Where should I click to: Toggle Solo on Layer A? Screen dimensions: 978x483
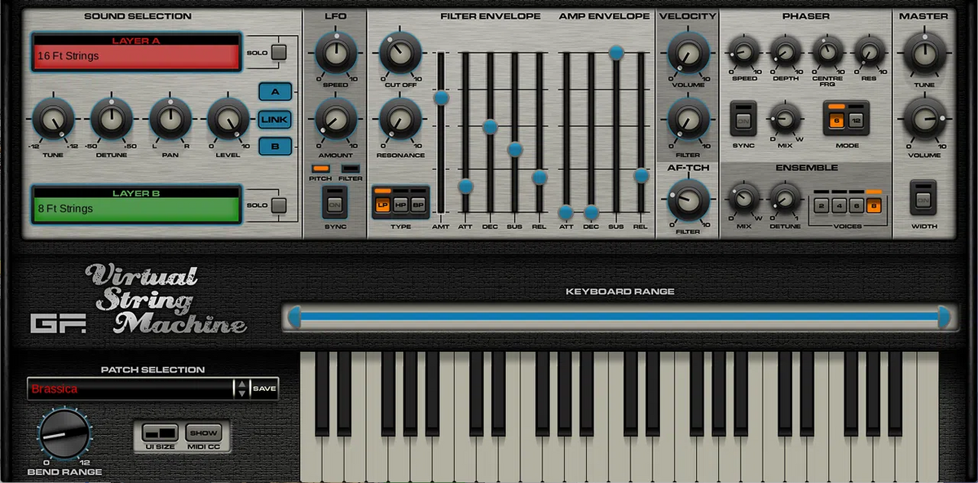click(x=279, y=51)
